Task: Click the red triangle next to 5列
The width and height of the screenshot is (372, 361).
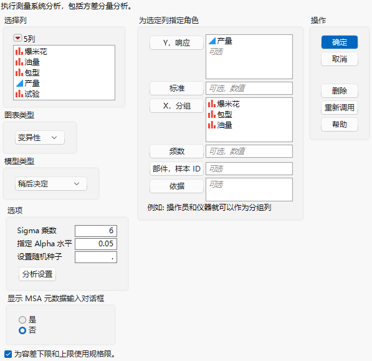Action: [17, 38]
